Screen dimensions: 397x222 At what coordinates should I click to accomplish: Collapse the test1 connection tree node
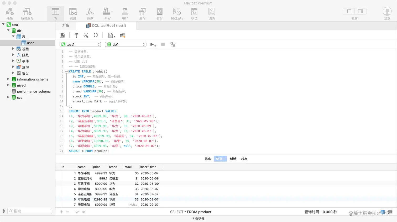(3, 24)
